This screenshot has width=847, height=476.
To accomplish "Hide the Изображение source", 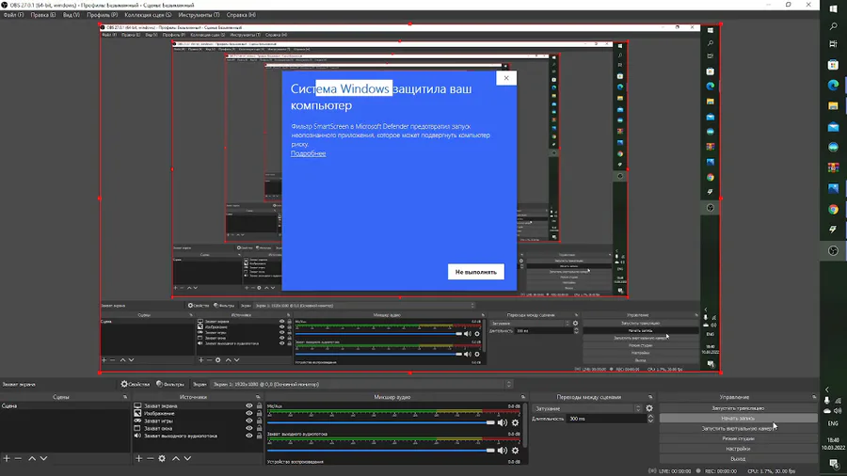I will click(x=249, y=413).
